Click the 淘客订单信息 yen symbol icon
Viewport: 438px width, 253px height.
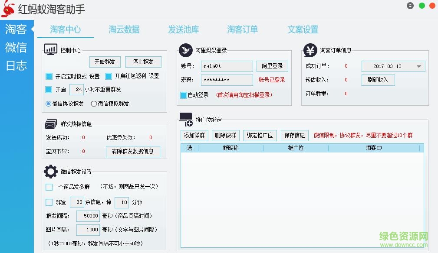(x=310, y=51)
